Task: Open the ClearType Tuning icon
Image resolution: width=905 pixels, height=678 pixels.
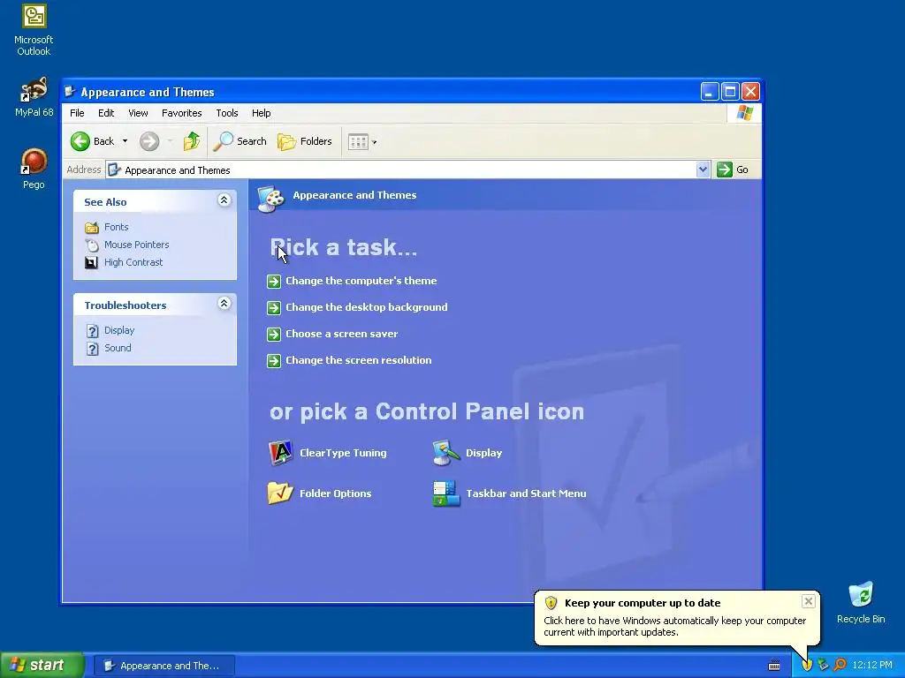Action: 280,453
